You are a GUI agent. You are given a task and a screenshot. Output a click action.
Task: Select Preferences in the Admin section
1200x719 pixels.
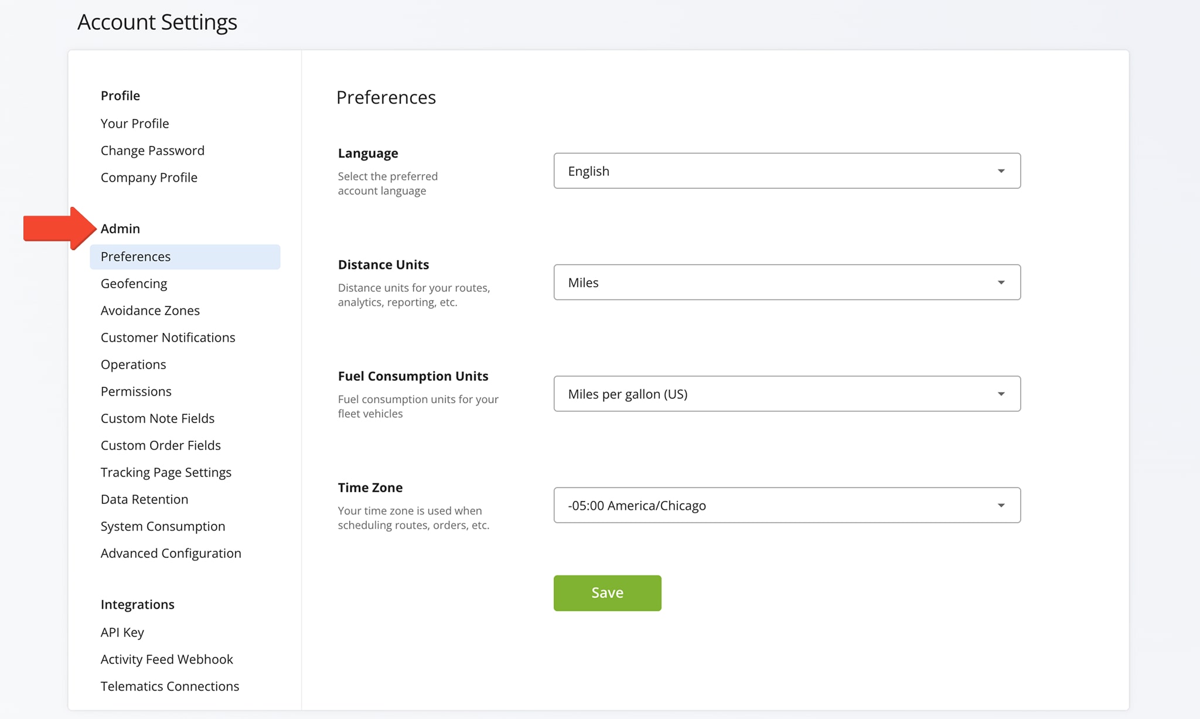(185, 256)
